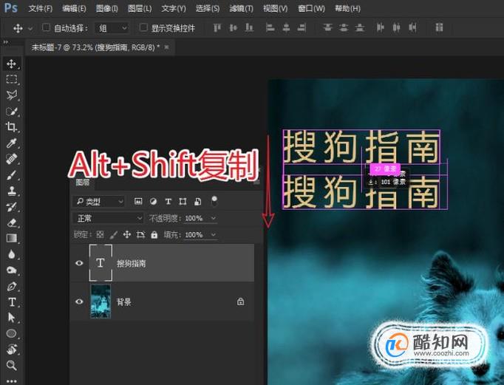This screenshot has width=504, height=385.
Task: Select the Eyedropper tool
Action: [x=12, y=143]
